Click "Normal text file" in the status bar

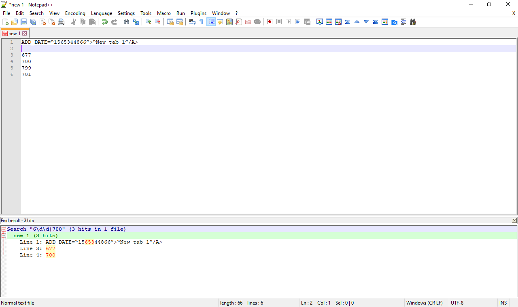click(18, 303)
